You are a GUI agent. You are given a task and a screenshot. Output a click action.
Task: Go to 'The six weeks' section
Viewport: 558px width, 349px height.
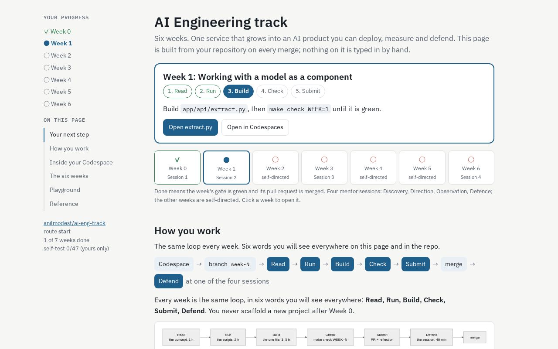coord(69,176)
